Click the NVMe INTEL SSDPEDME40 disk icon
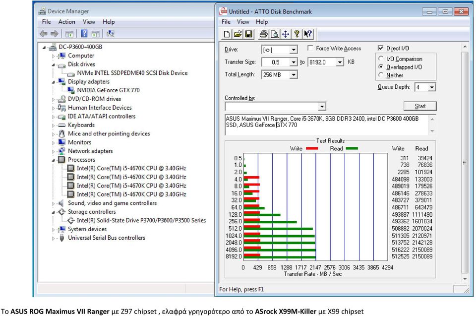The width and height of the screenshot is (476, 316). pyautogui.click(x=71, y=74)
